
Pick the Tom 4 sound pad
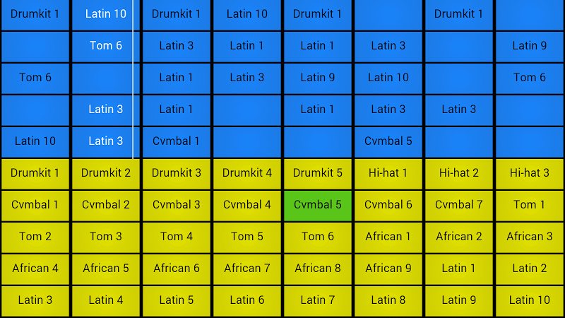pyautogui.click(x=176, y=237)
